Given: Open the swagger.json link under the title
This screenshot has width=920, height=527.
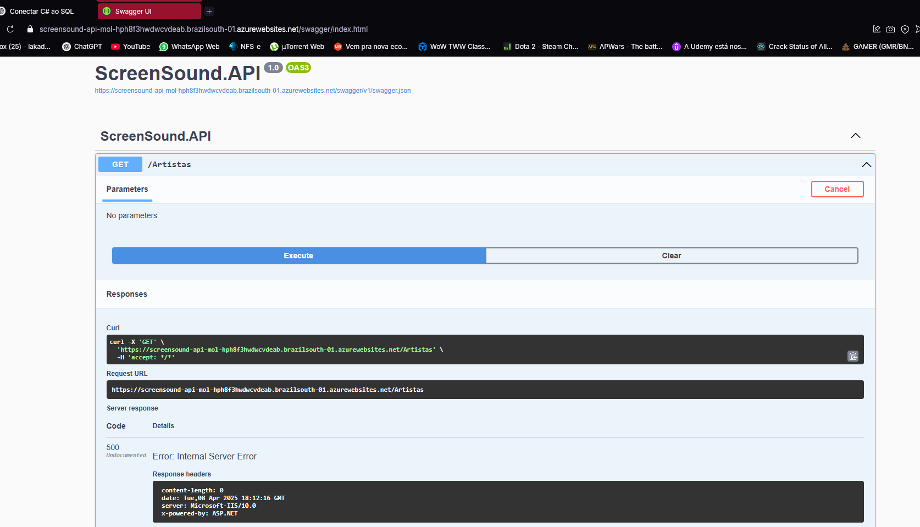Looking at the screenshot, I should pos(253,91).
